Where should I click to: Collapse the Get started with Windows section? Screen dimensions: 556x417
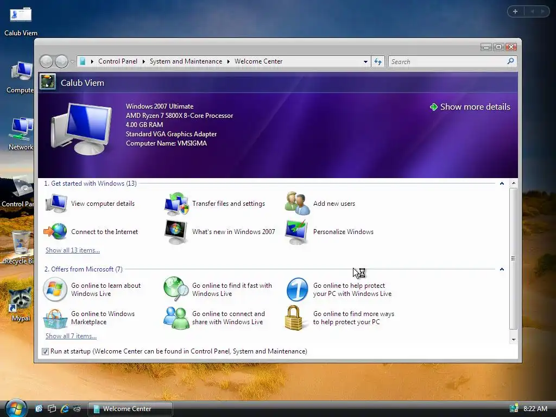502,184
